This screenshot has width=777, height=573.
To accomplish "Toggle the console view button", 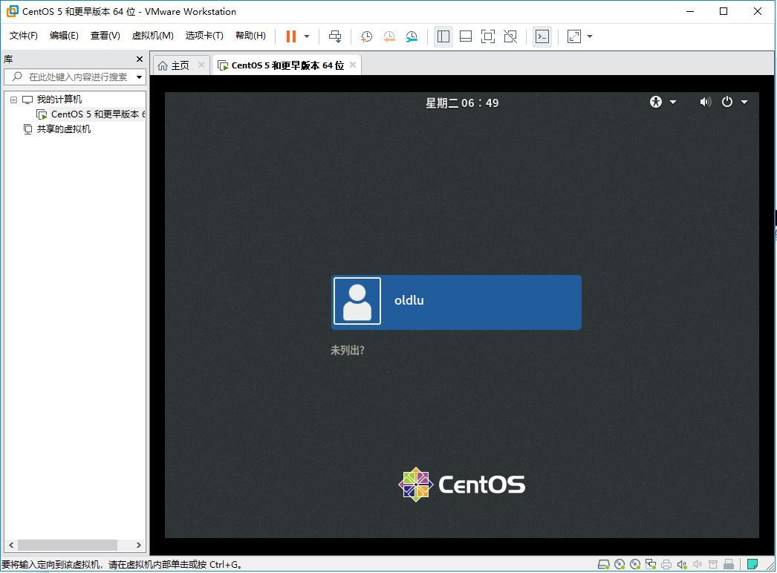I will [542, 36].
